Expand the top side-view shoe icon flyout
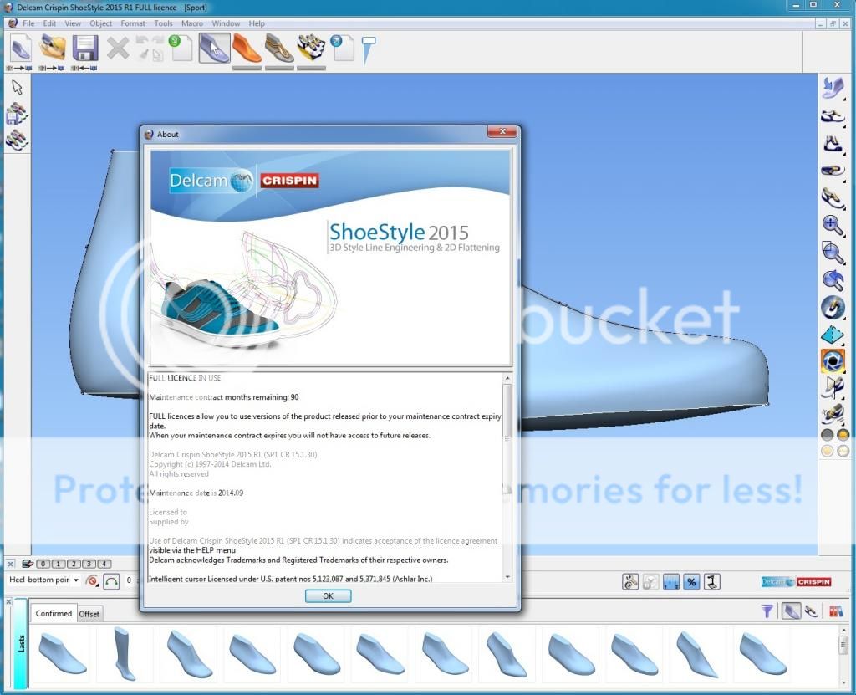 [832, 87]
